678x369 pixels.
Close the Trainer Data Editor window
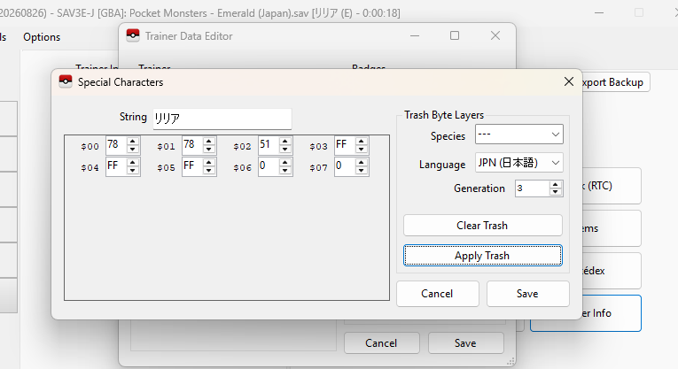(495, 35)
